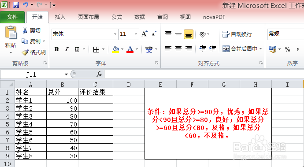Select column C header
This screenshot has height=167, width=304.
pyautogui.click(x=96, y=85)
